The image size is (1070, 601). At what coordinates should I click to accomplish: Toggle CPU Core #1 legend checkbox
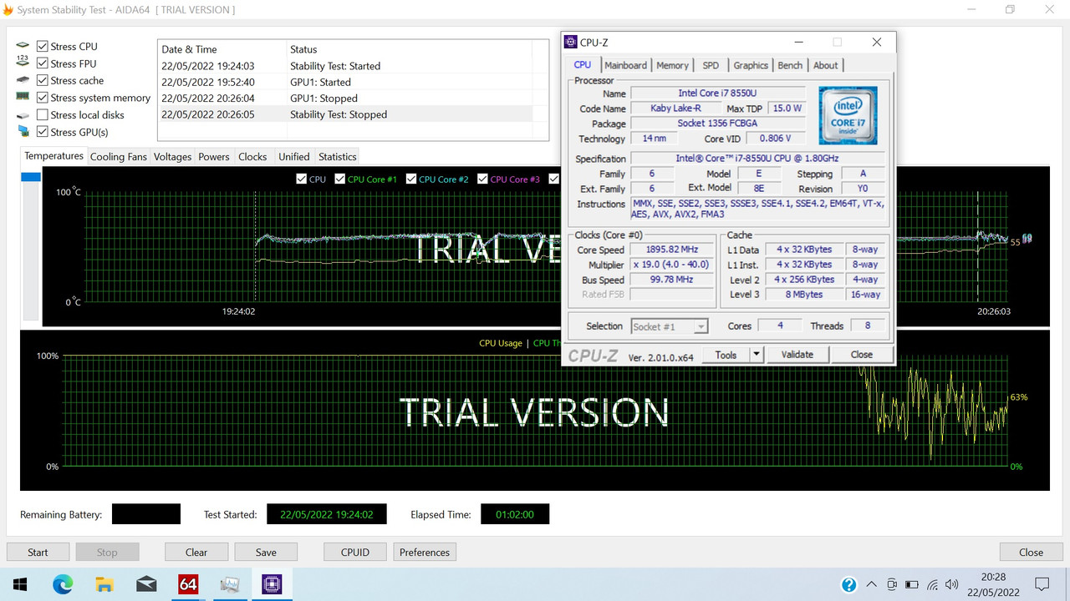pyautogui.click(x=340, y=179)
